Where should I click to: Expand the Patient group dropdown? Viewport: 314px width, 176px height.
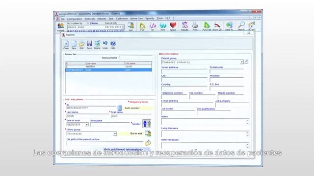(x=242, y=62)
